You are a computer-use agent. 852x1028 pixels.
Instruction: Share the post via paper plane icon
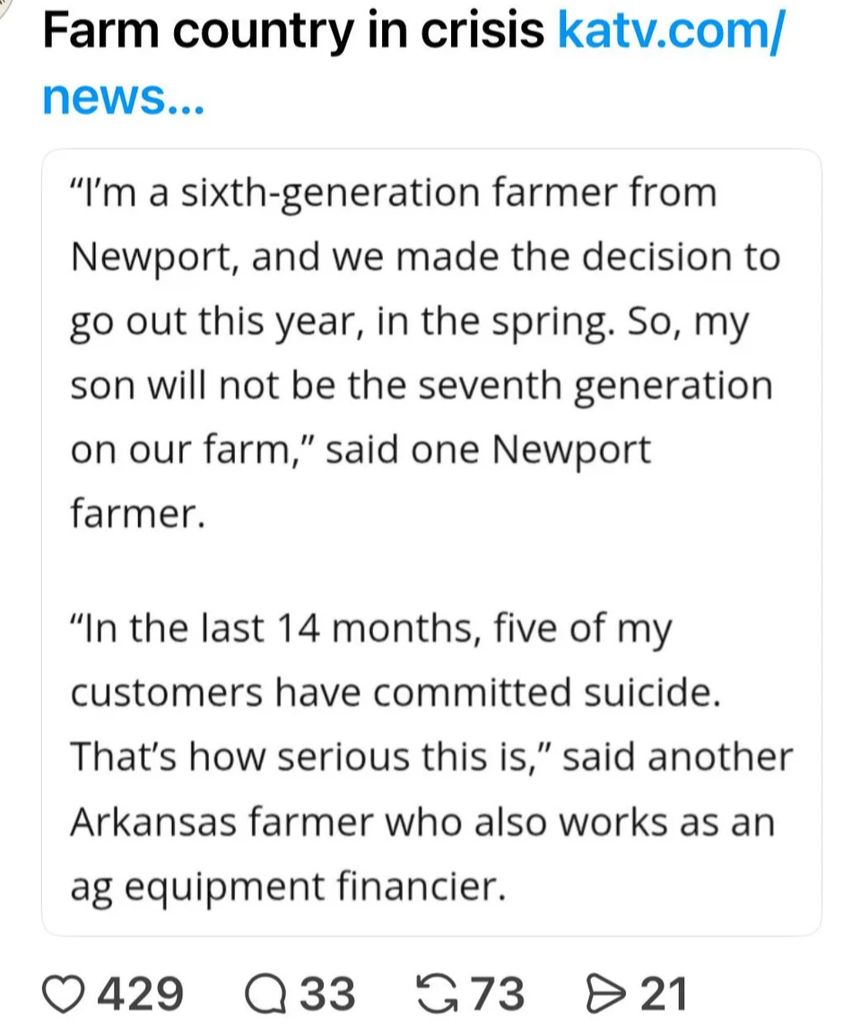pyautogui.click(x=605, y=994)
